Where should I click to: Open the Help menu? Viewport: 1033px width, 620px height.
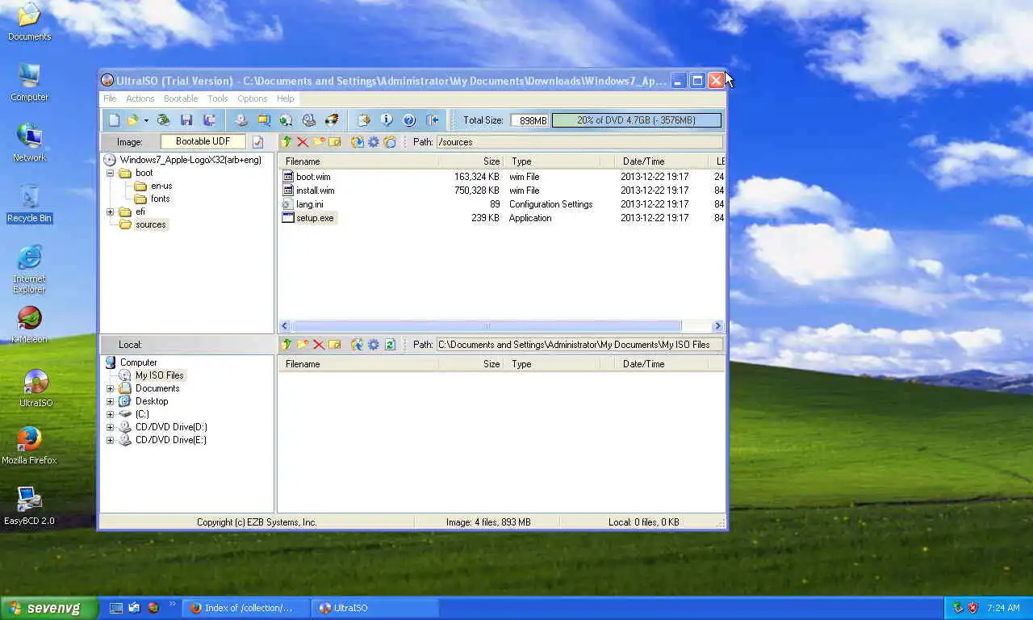286,98
